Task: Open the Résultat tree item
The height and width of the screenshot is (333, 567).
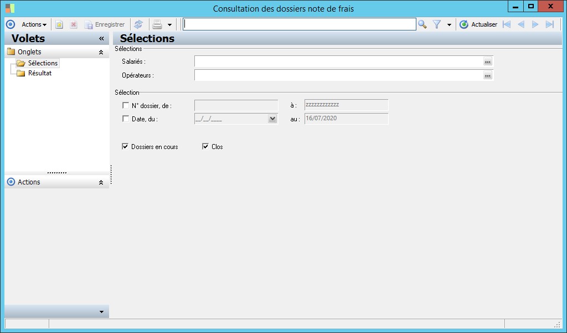Action: coord(40,73)
